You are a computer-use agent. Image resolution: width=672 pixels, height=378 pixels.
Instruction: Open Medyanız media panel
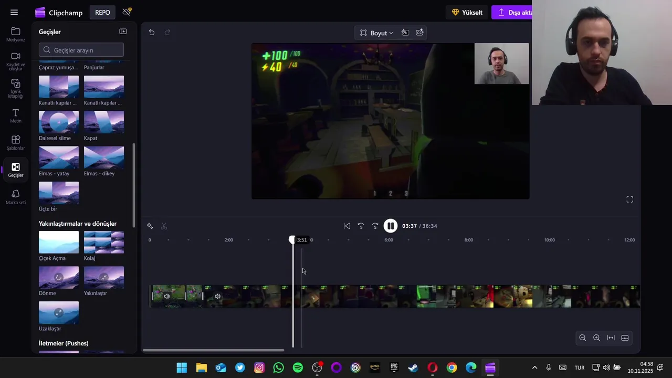[16, 35]
